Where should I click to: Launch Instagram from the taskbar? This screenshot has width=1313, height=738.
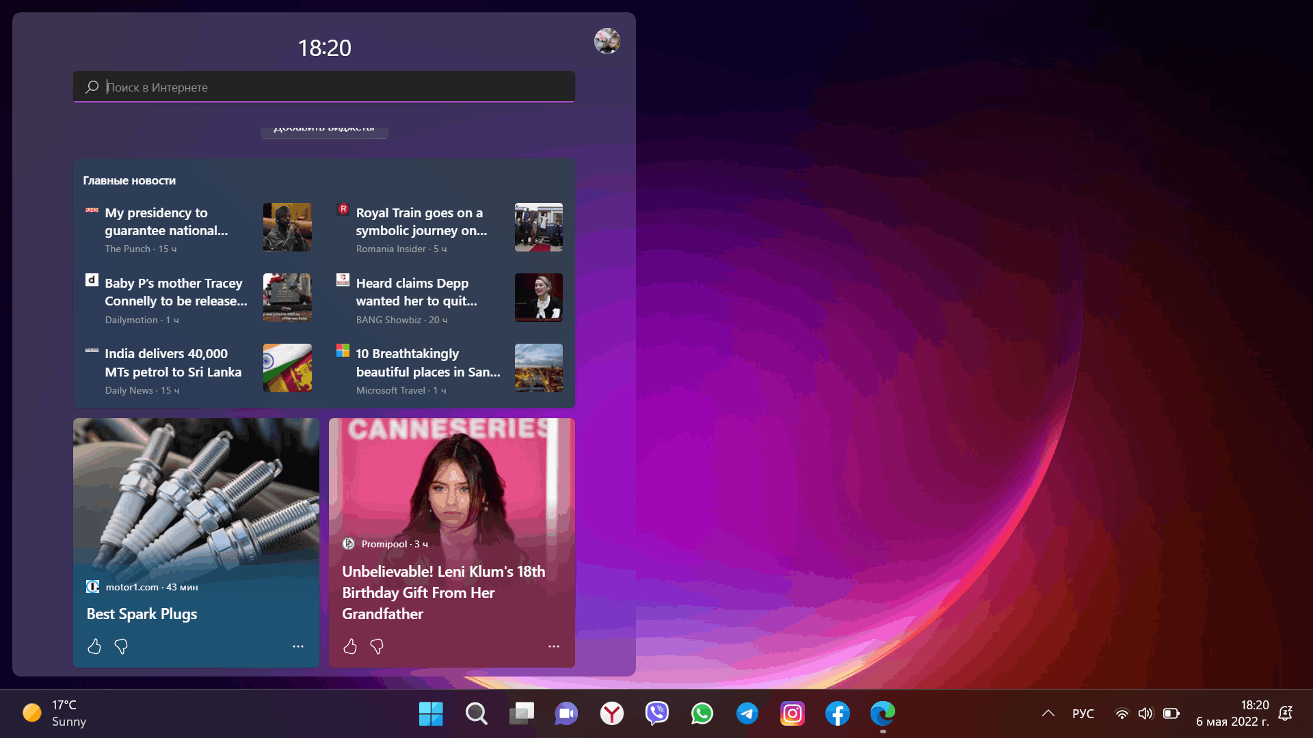[x=792, y=713]
